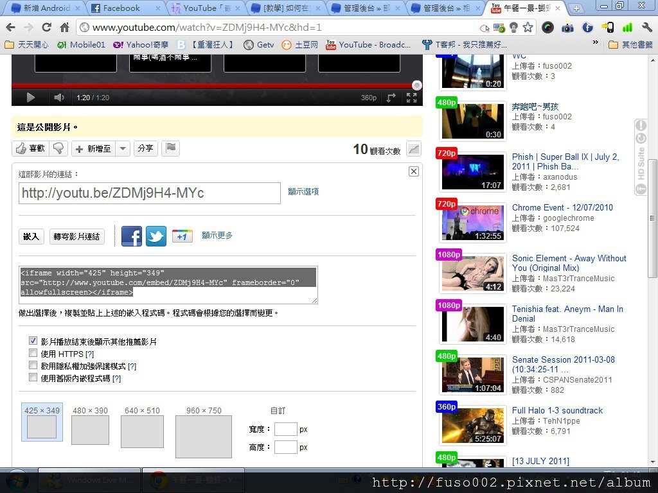
Task: Share the video on Facebook
Action: pyautogui.click(x=131, y=236)
